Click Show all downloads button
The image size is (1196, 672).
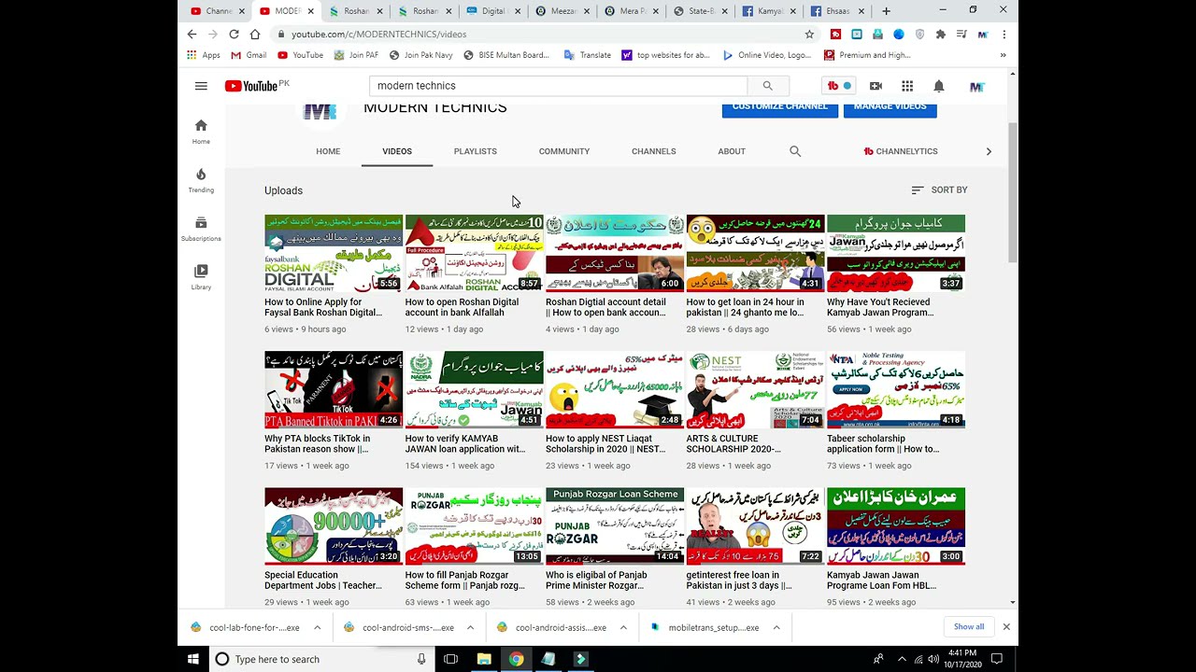pos(969,626)
